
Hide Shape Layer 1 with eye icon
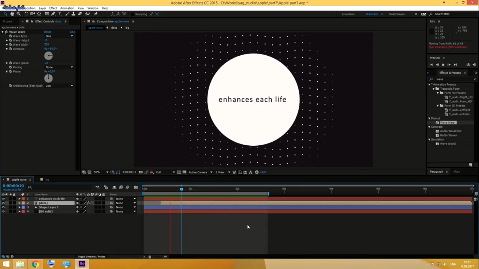pos(3,207)
